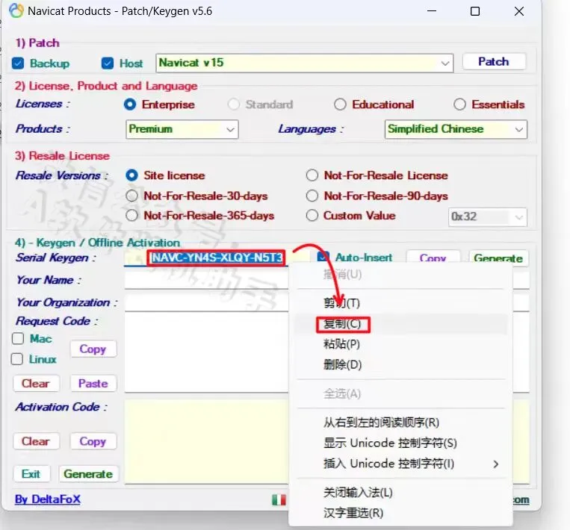The height and width of the screenshot is (530, 570).
Task: Open the Simplified Chinese language dropdown
Action: pyautogui.click(x=456, y=129)
